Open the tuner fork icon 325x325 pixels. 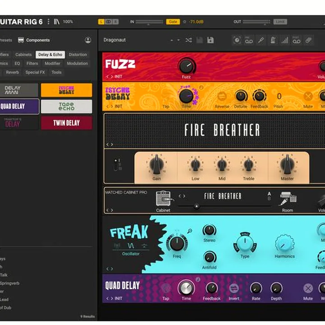coord(261,40)
